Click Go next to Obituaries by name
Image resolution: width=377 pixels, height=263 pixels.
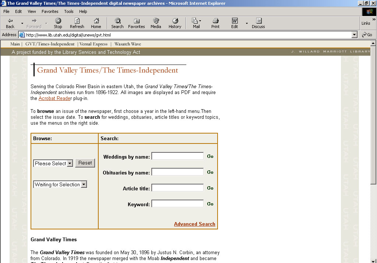pyautogui.click(x=210, y=172)
